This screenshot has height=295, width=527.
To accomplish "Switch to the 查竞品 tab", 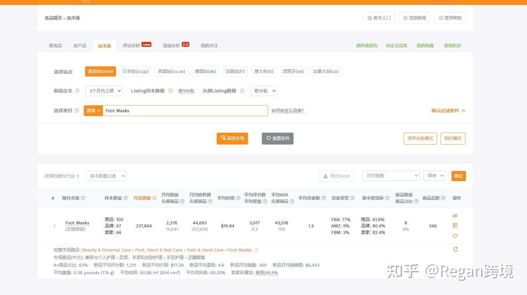I will coord(55,46).
